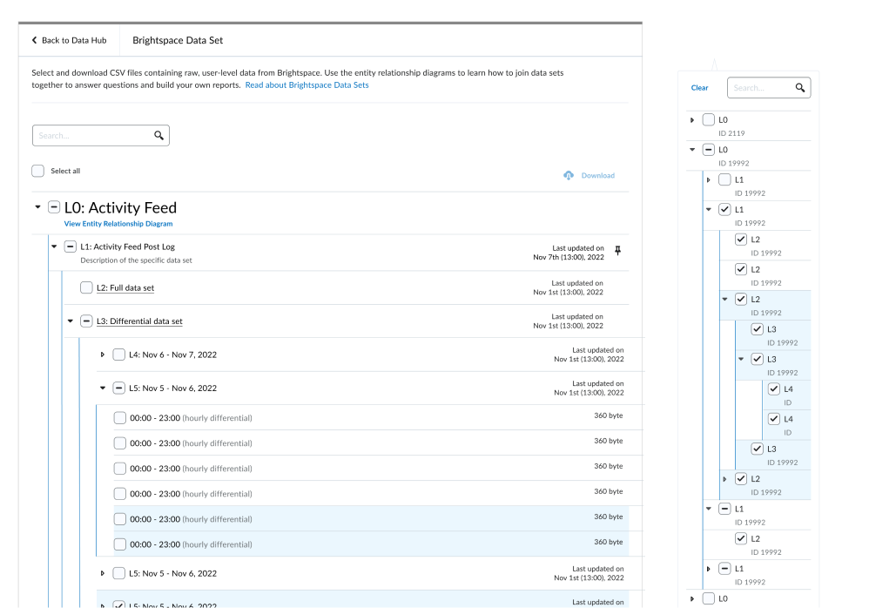Image resolution: width=869 pixels, height=608 pixels.
Task: Expand side panel L0 ID 2119 node
Action: tap(692, 119)
